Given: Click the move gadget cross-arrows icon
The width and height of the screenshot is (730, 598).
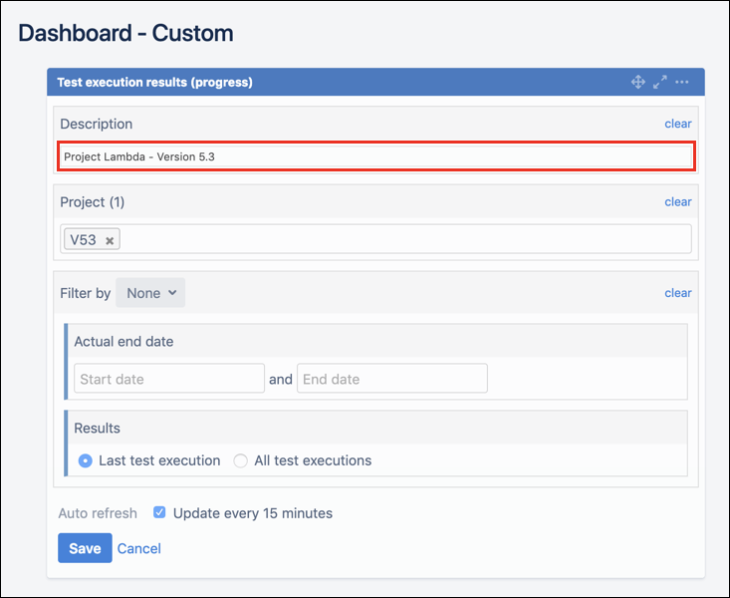Looking at the screenshot, I should [x=637, y=82].
